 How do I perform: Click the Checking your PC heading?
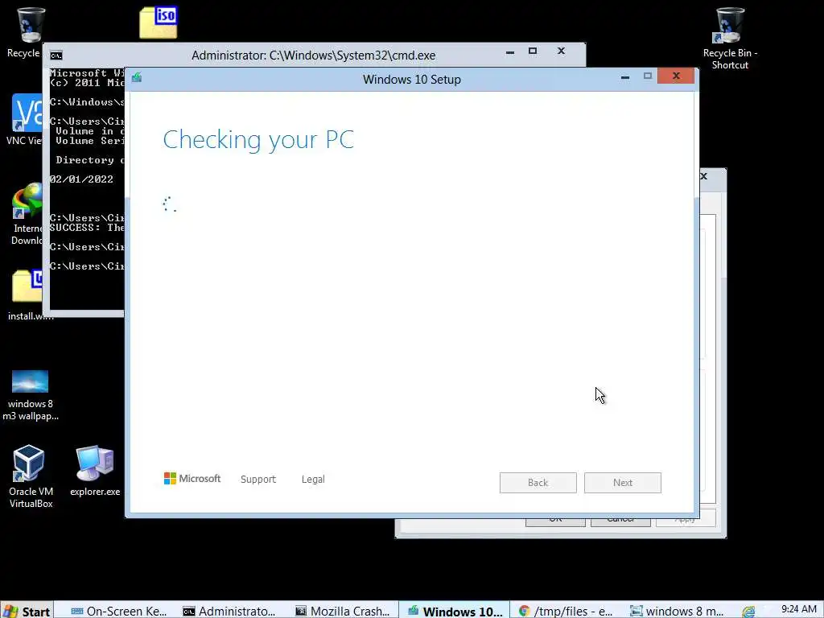pos(258,140)
